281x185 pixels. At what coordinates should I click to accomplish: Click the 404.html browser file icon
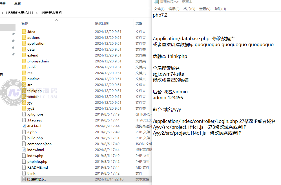(x=24, y=126)
